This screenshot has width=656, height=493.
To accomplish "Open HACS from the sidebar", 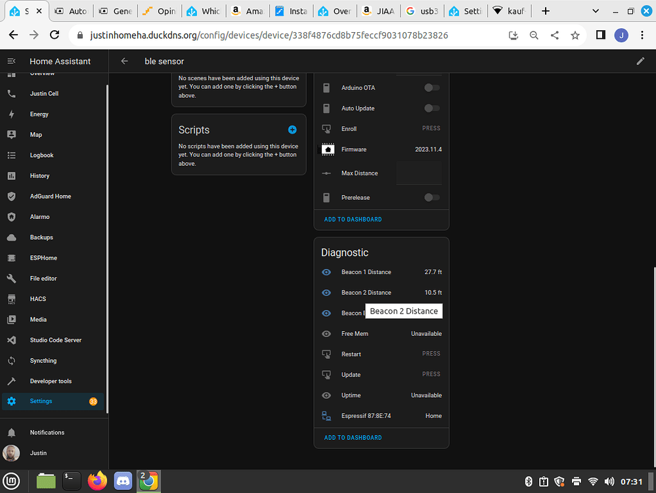I will (x=37, y=298).
